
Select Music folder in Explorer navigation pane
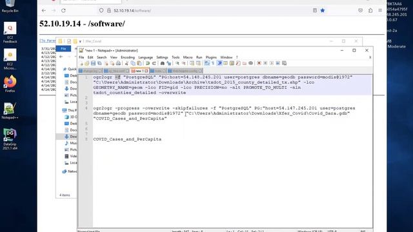70,143
